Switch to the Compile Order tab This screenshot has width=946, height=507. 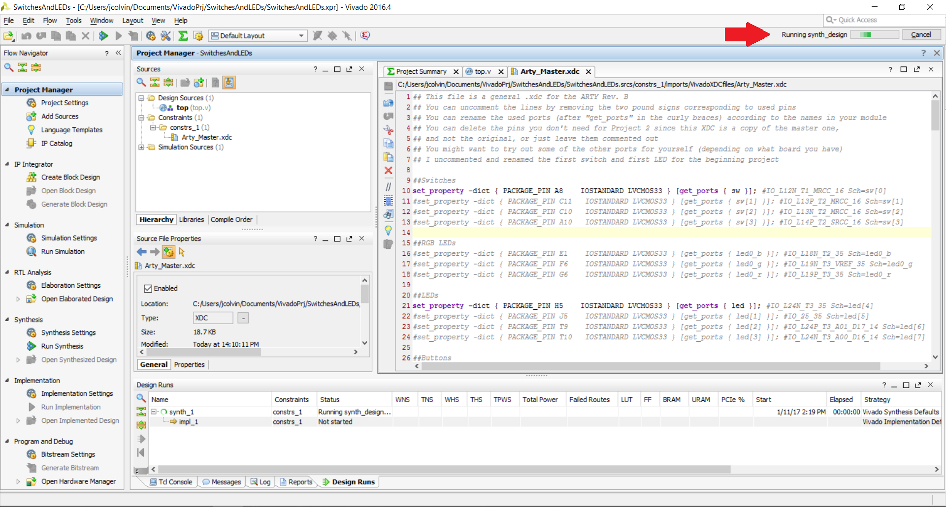(x=231, y=220)
